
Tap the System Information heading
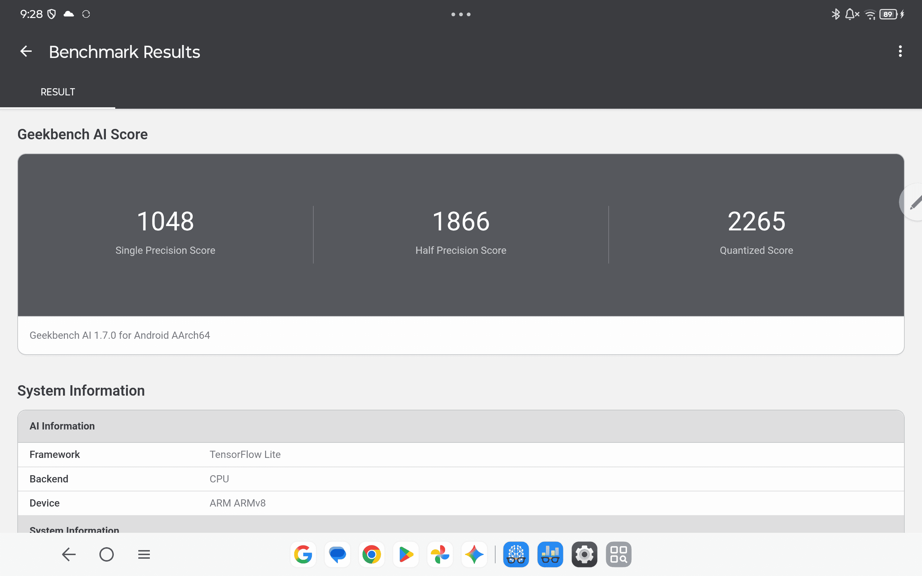pyautogui.click(x=81, y=391)
